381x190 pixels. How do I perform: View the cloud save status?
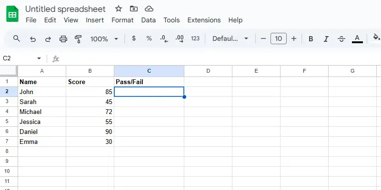coord(149,9)
